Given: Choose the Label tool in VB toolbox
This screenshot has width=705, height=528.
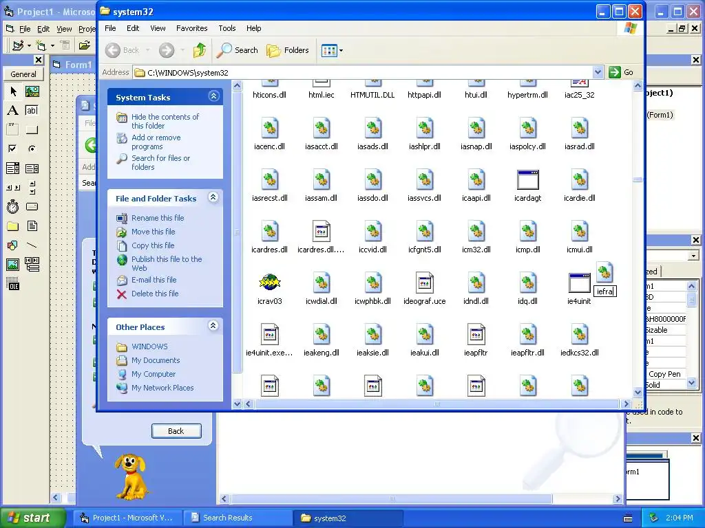Looking at the screenshot, I should tap(13, 111).
